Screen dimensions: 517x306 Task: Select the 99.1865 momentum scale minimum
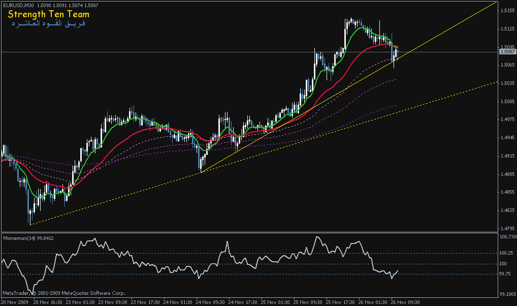point(507,294)
